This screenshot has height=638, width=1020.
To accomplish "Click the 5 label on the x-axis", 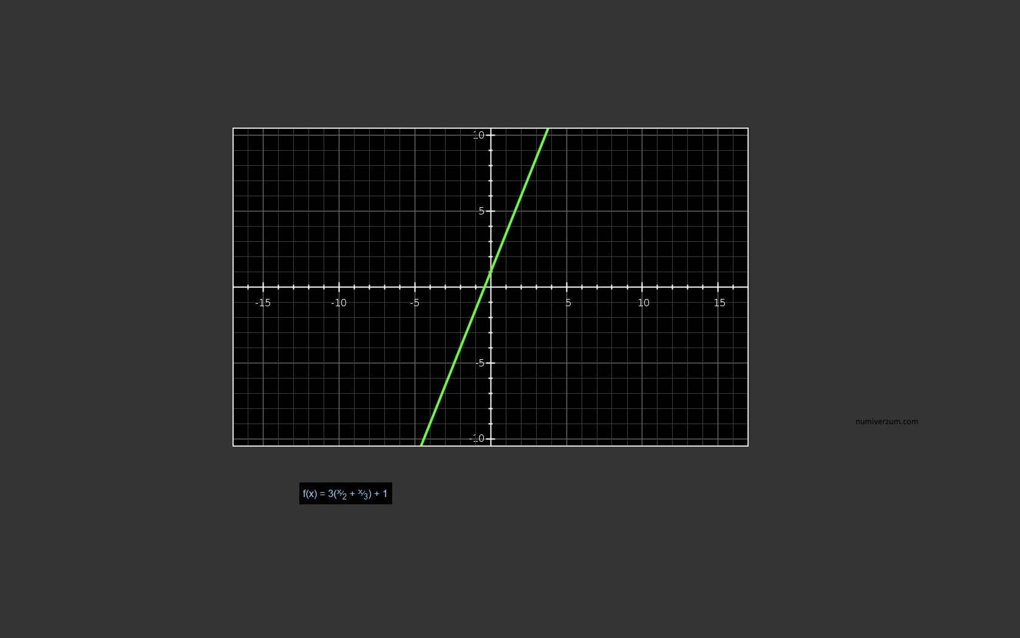I will pyautogui.click(x=568, y=303).
